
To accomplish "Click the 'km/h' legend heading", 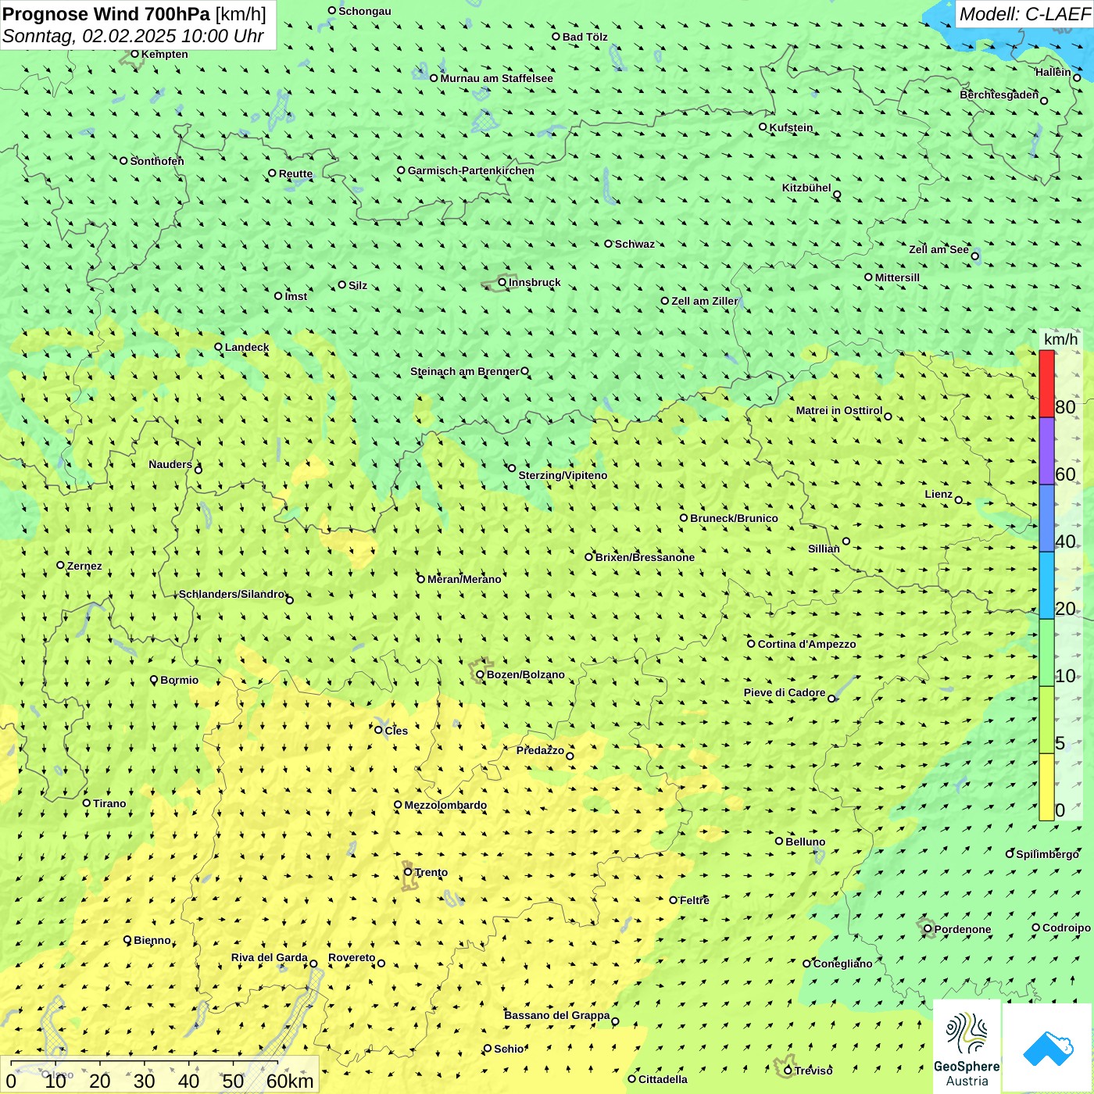I will click(x=1060, y=339).
